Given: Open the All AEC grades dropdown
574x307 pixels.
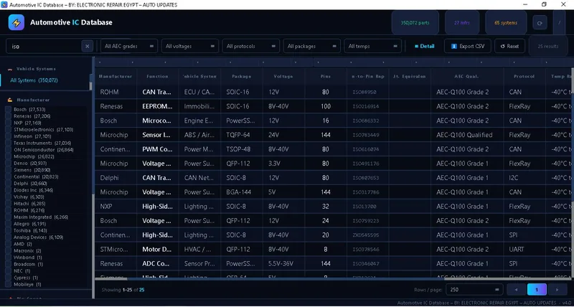Looking at the screenshot, I should 129,47.
